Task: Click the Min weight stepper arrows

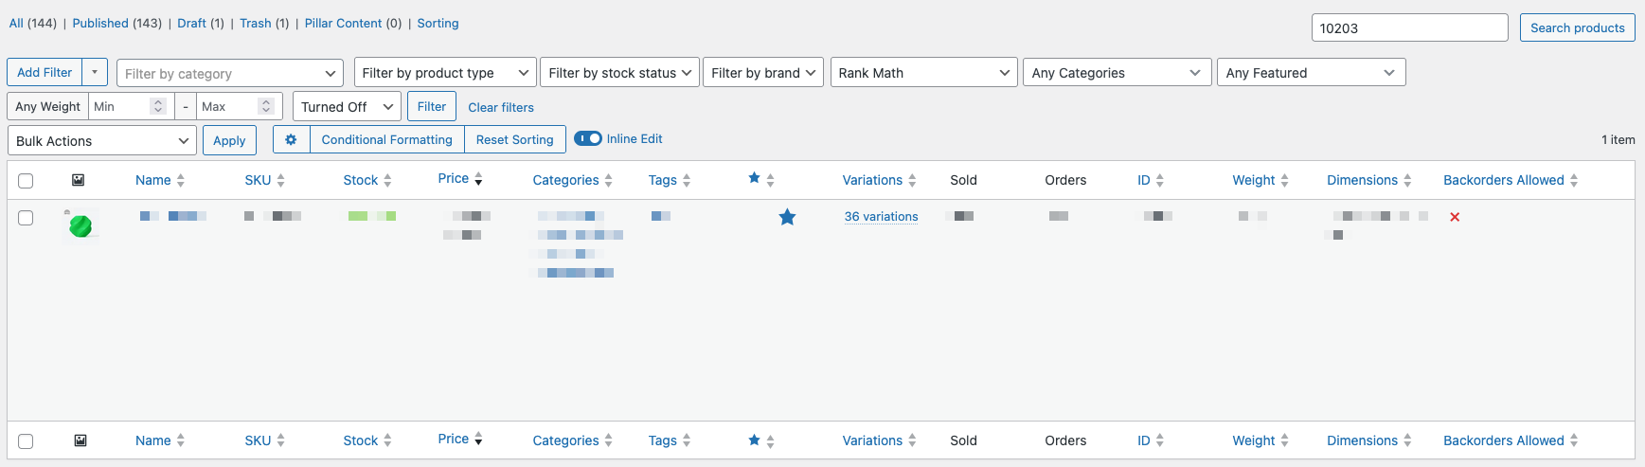Action: [158, 107]
